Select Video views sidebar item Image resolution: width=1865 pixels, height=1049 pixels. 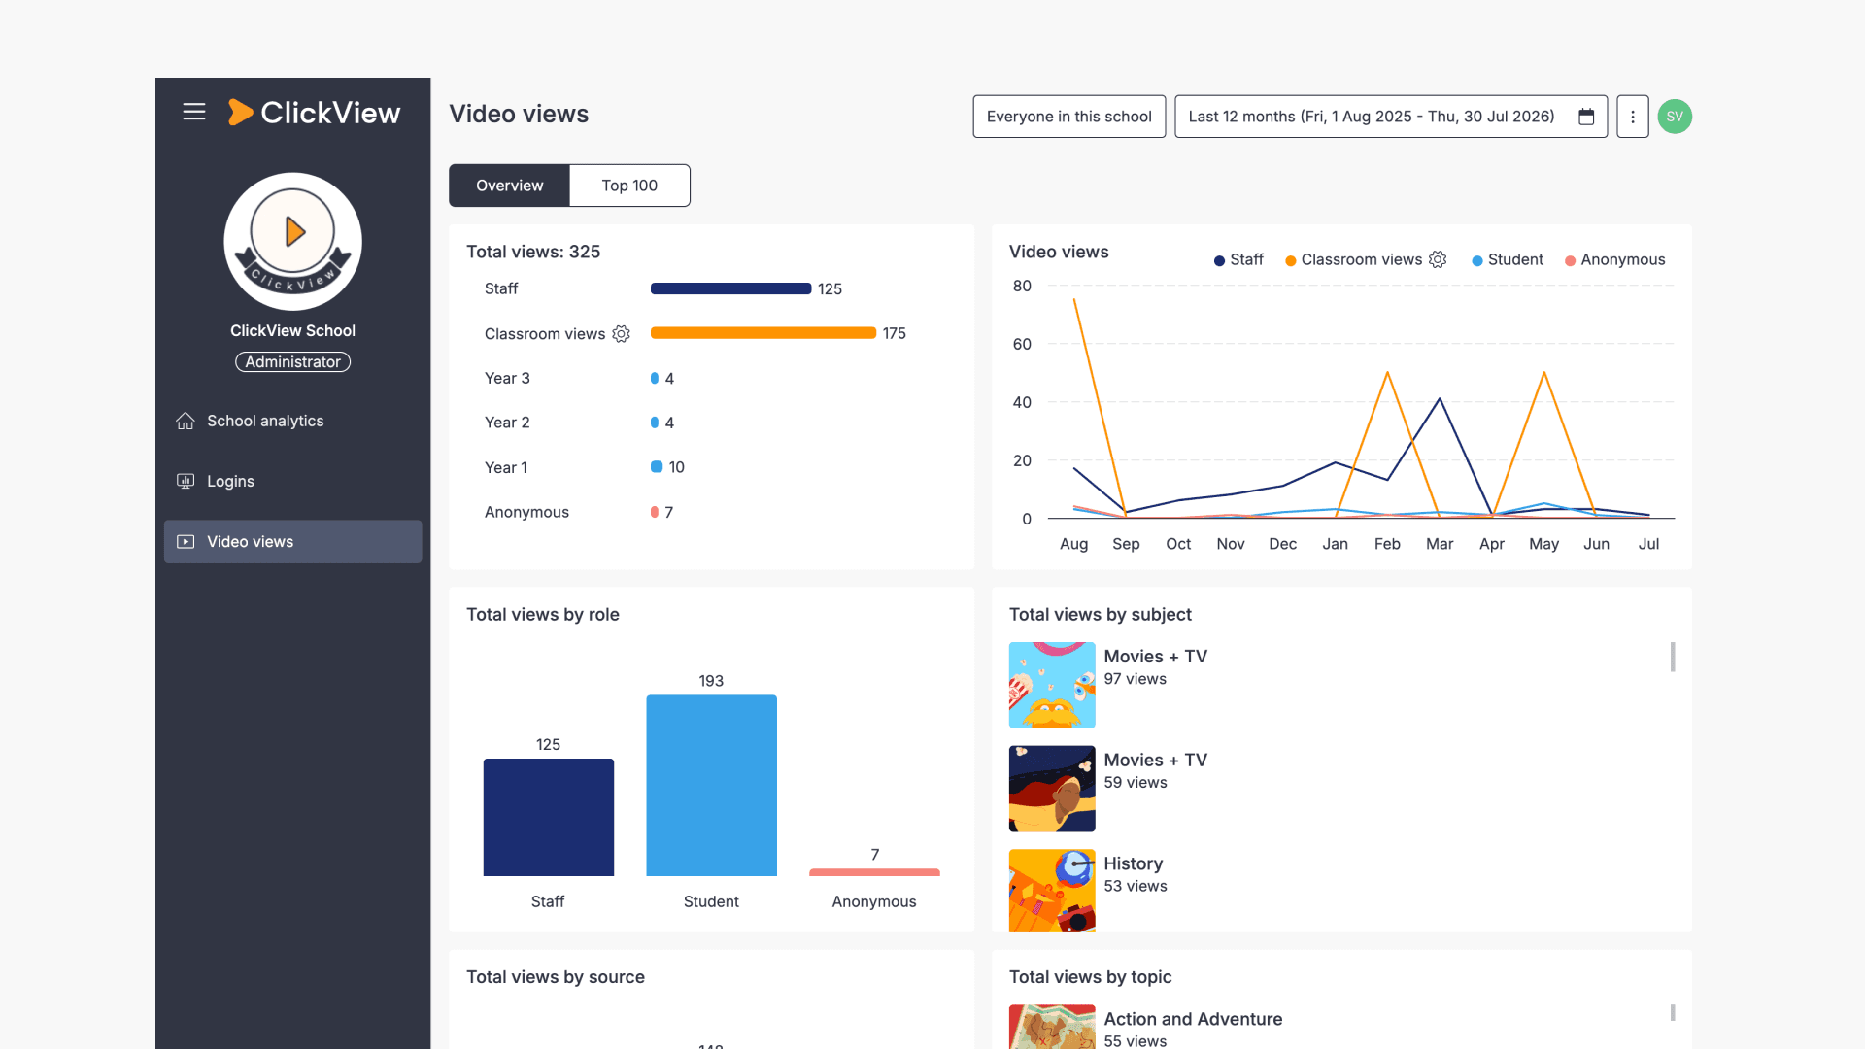click(x=292, y=541)
